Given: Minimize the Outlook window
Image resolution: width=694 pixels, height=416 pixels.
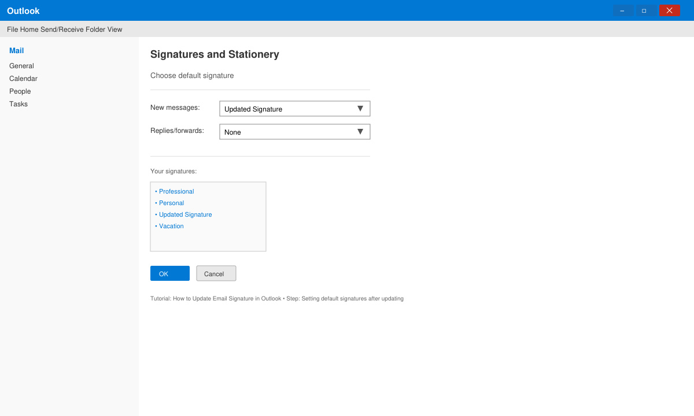Looking at the screenshot, I should (x=622, y=10).
